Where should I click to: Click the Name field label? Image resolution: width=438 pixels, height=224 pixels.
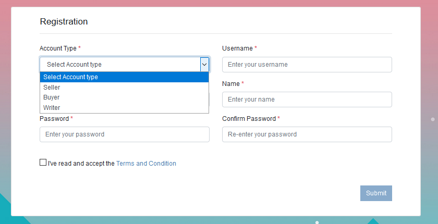tap(230, 84)
